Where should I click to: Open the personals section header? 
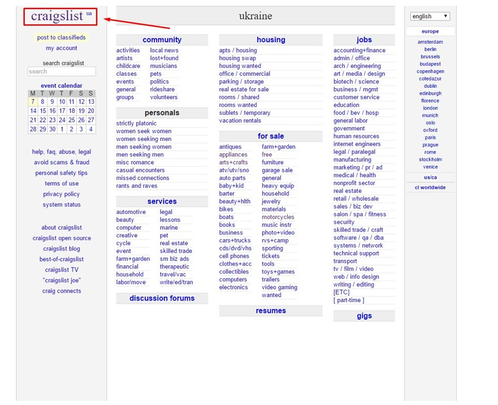[162, 113]
